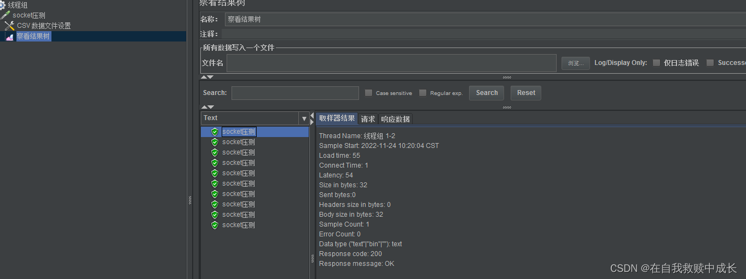Click the 'Load time: 55' line

click(x=339, y=156)
